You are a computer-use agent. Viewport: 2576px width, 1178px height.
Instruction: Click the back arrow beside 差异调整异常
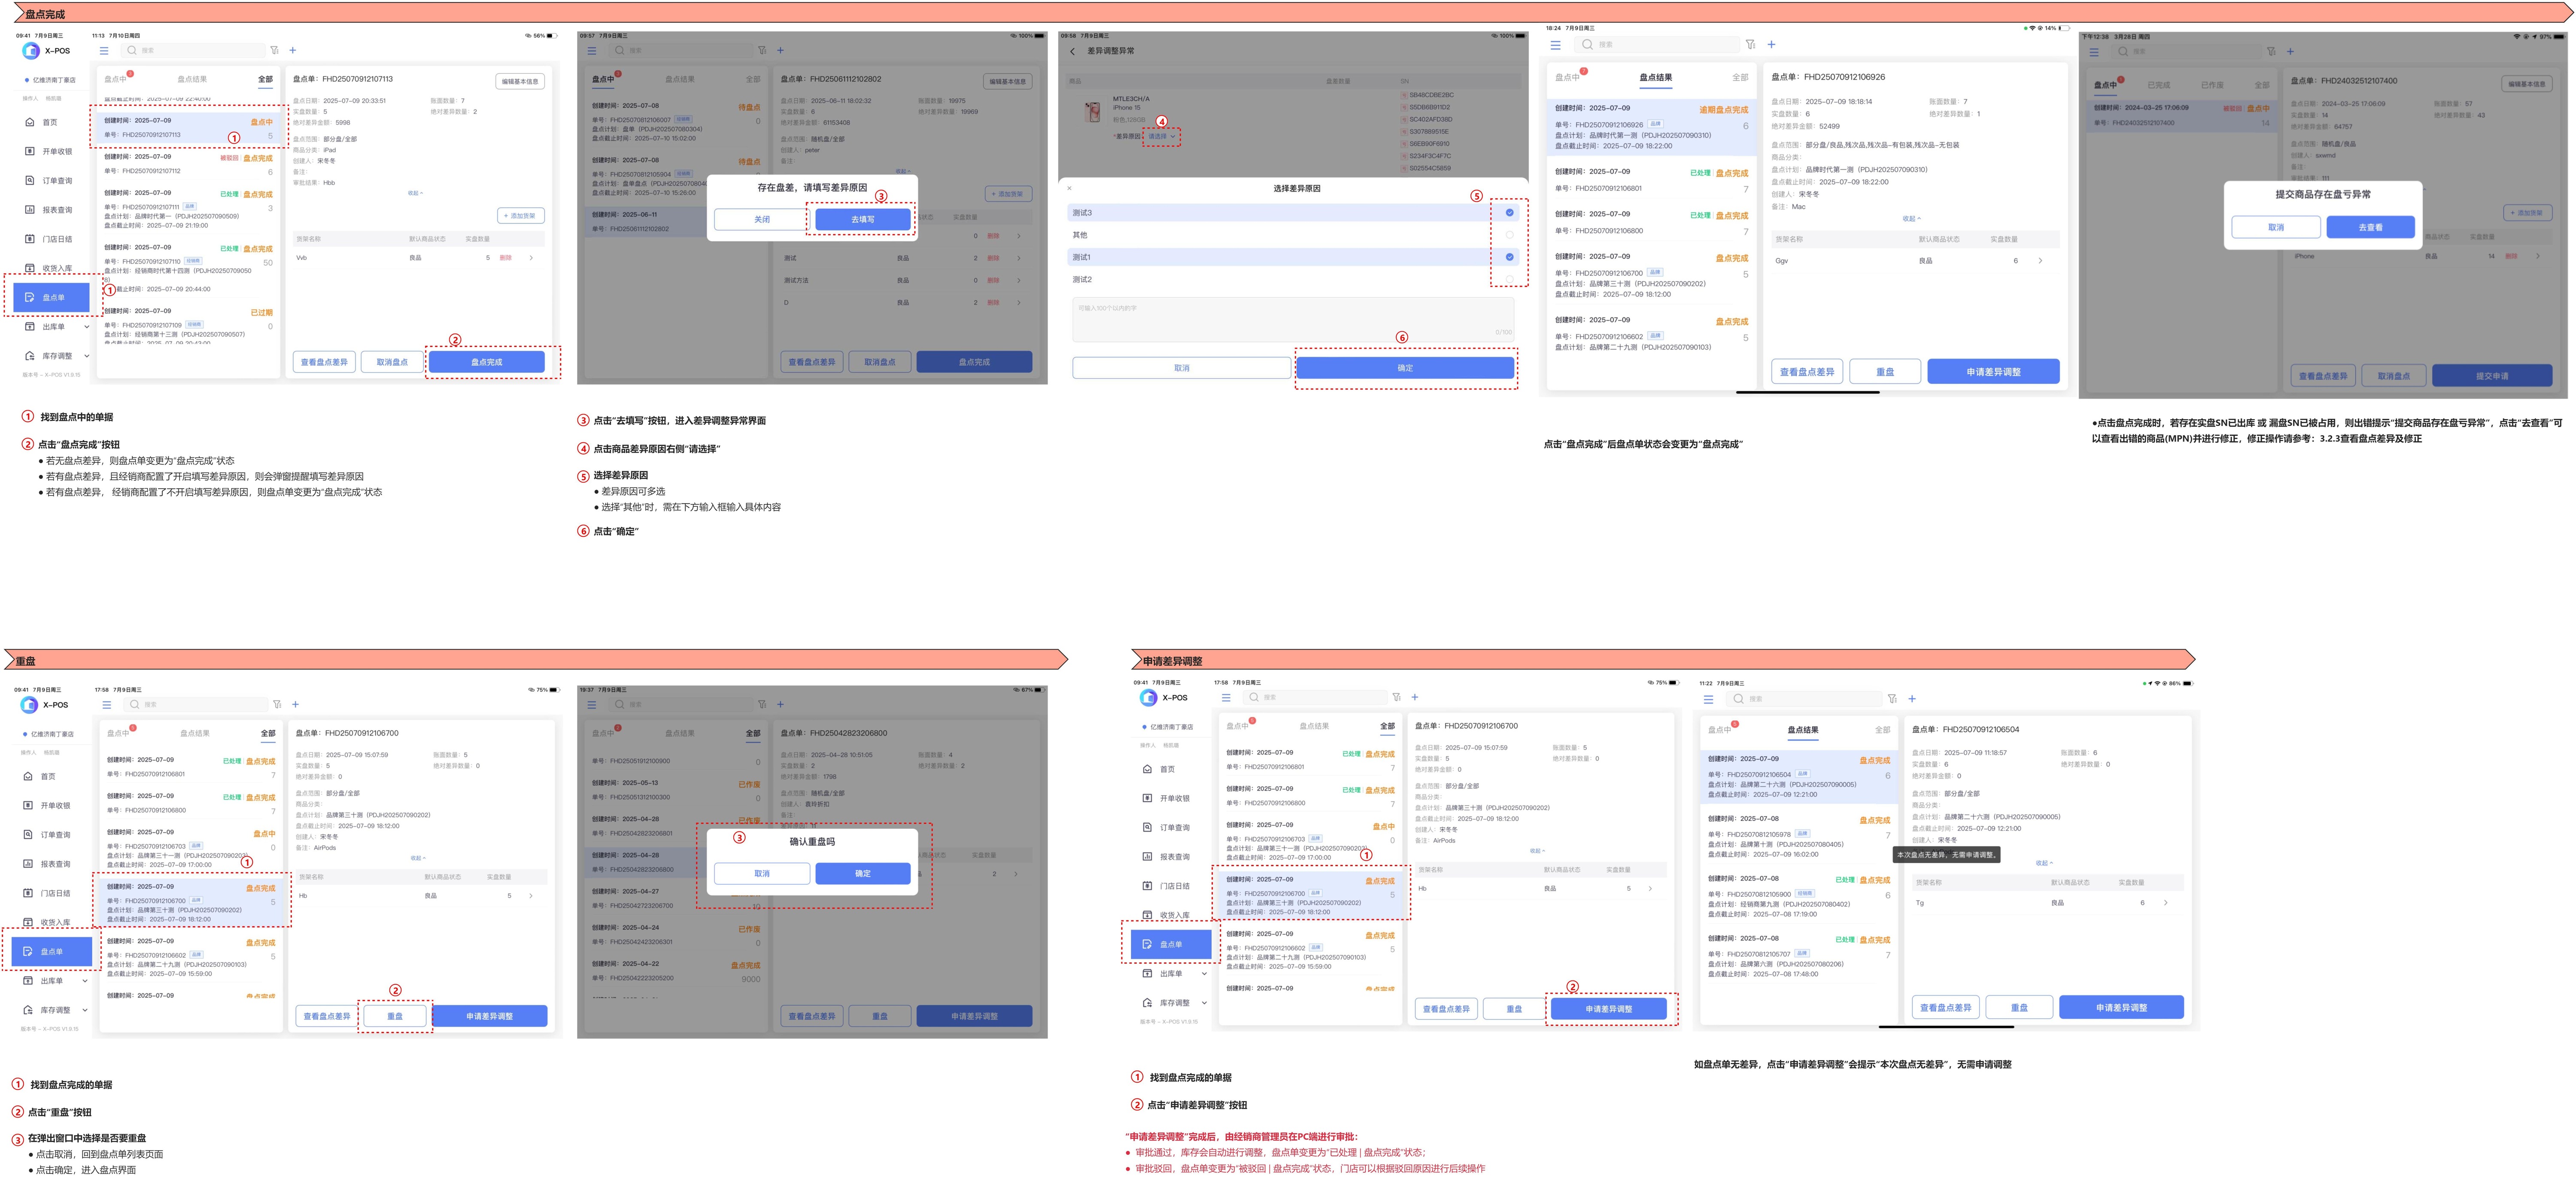(1072, 51)
